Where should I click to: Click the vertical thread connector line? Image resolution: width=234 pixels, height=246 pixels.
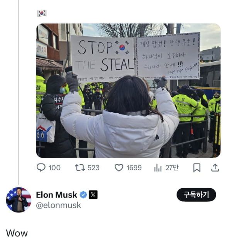19,93
